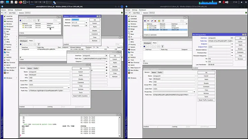Open terminal emulator from the top panel

pyautogui.click(x=24, y=2)
